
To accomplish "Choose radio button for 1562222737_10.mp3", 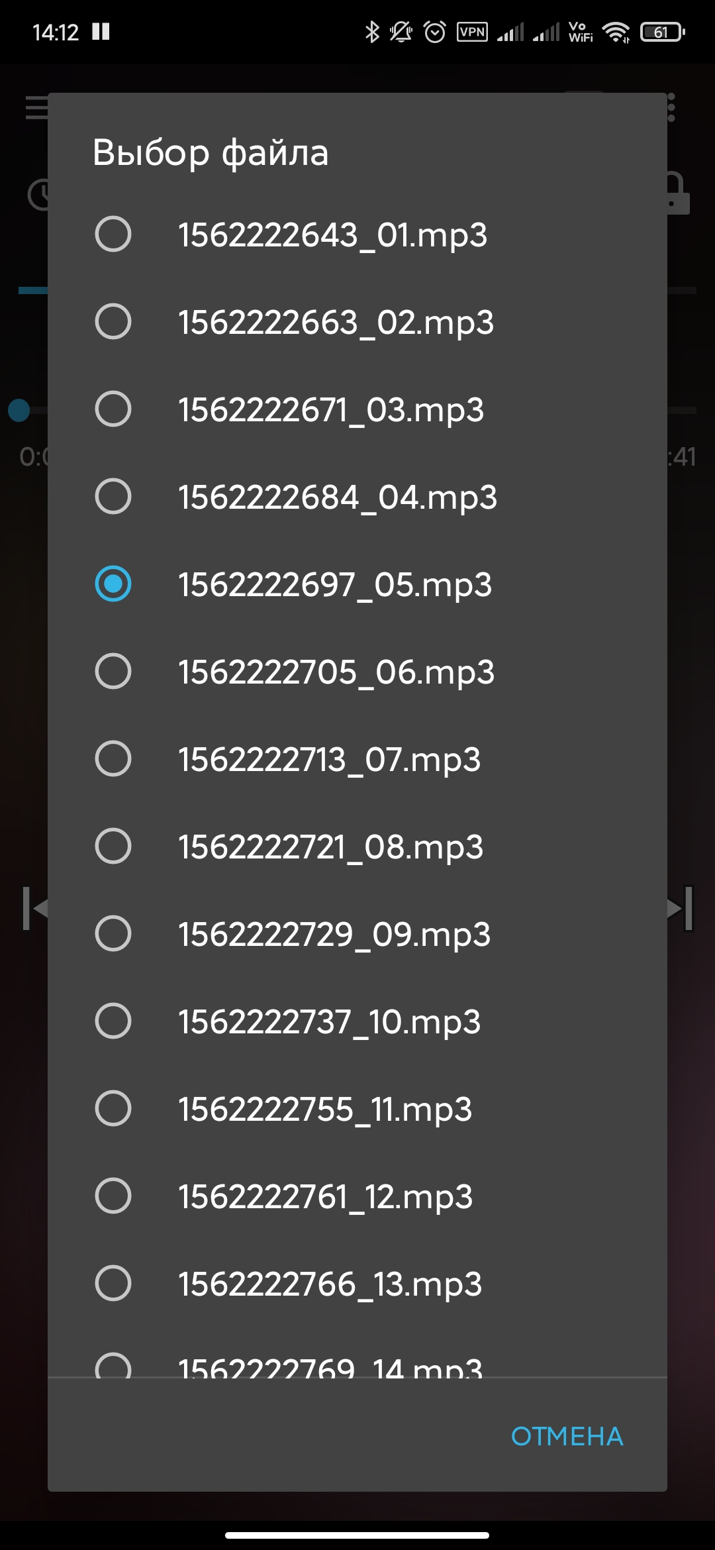I will click(x=113, y=1021).
